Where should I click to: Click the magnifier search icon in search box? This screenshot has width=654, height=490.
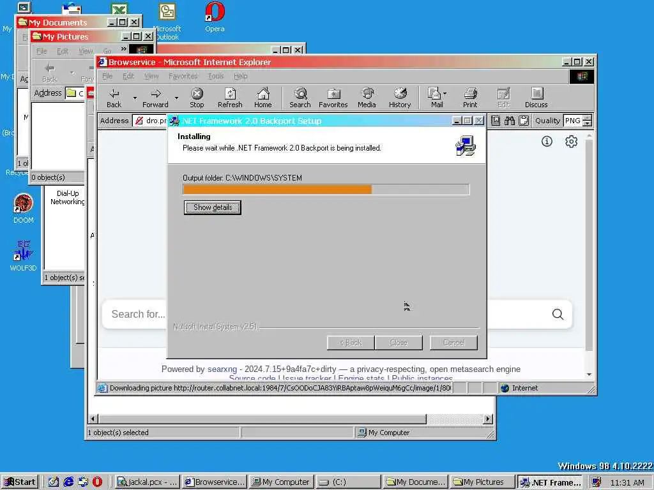tap(558, 314)
